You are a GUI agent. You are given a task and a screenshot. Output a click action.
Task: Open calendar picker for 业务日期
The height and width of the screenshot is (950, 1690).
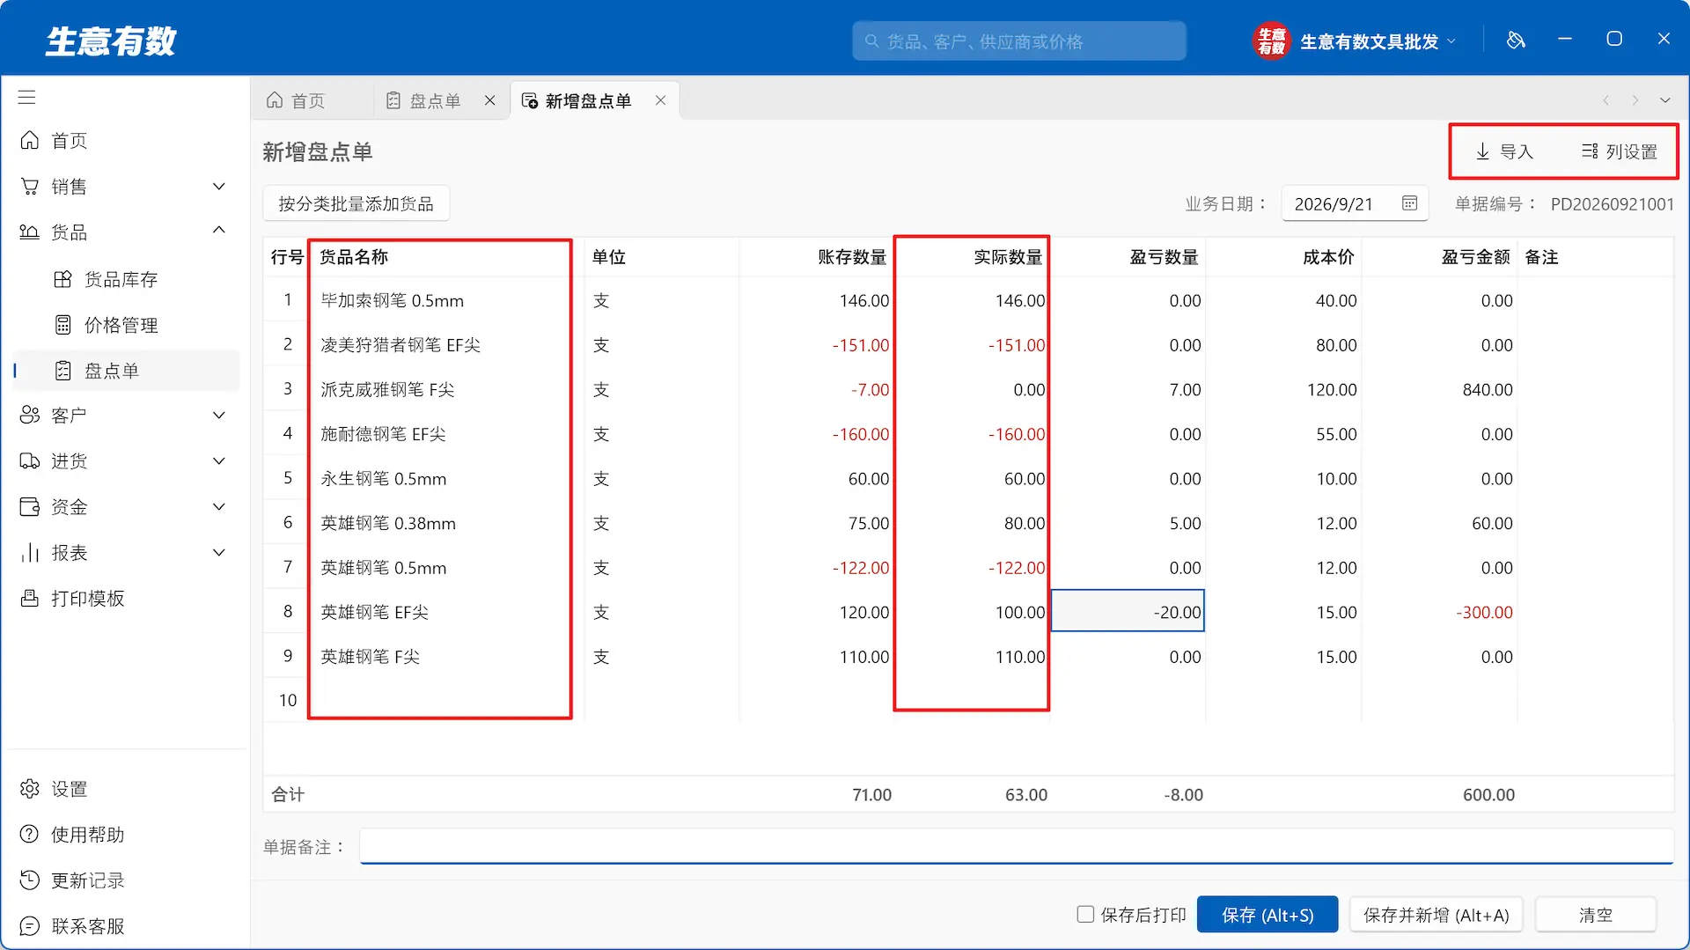click(1409, 203)
